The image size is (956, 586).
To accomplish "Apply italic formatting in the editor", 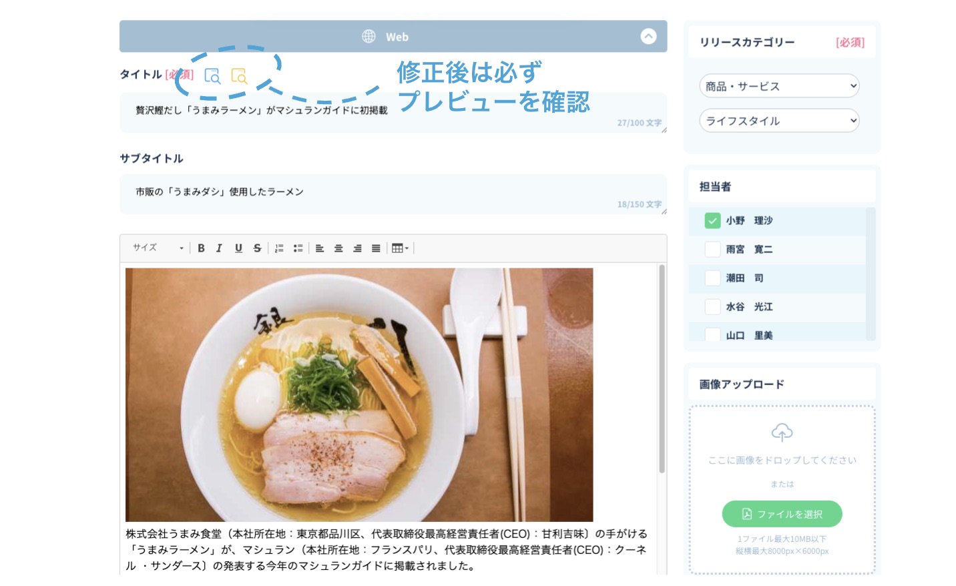I will click(x=219, y=248).
